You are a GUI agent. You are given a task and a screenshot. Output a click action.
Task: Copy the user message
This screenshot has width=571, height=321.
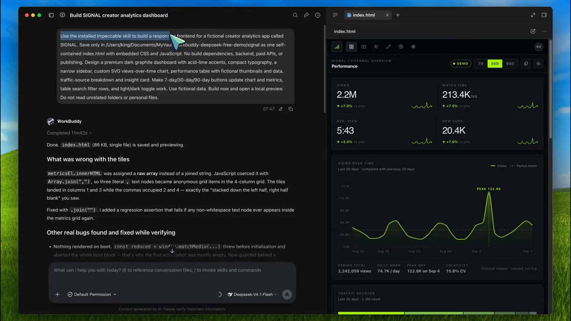pos(290,109)
